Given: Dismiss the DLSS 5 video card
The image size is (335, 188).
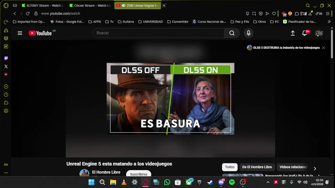Looking at the screenshot, I should pos(323,48).
